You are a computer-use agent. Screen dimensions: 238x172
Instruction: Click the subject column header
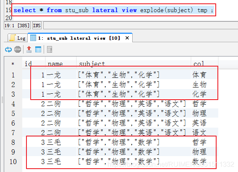pyautogui.click(x=134, y=64)
